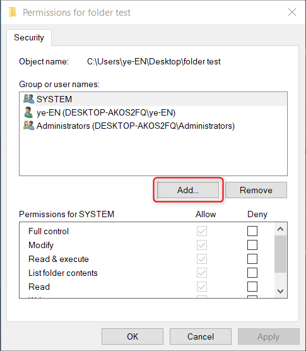Viewport: 306px width, 351px height.
Task: Confirm changes with the OK button
Action: 132,336
